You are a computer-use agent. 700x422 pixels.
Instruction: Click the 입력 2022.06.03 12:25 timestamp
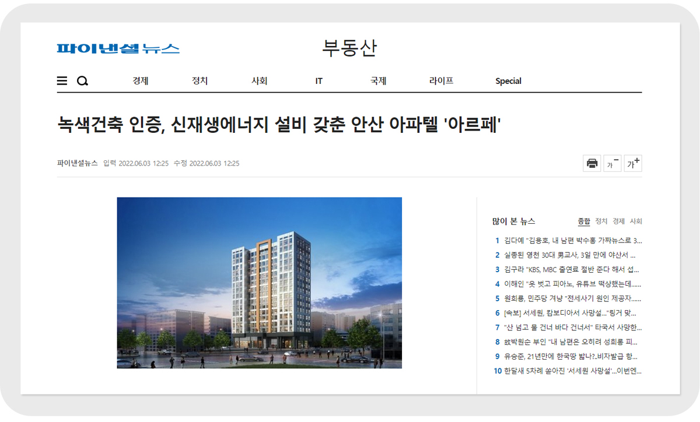136,163
